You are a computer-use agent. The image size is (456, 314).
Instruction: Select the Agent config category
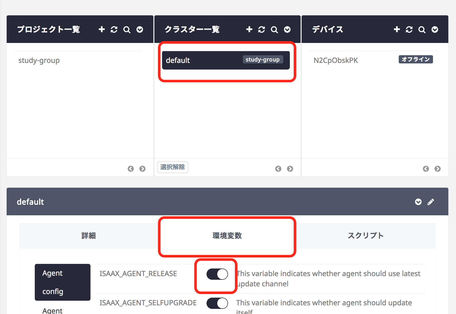pyautogui.click(x=63, y=282)
